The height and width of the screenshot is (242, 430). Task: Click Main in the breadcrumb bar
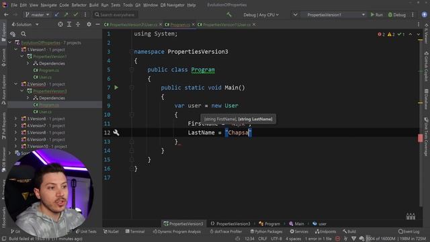click(x=296, y=224)
